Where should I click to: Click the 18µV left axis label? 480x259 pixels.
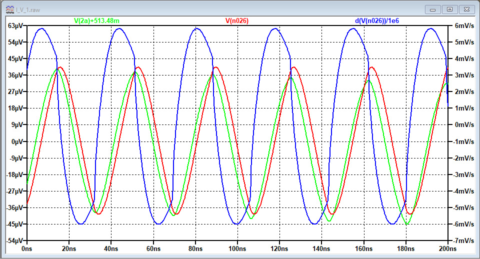pyautogui.click(x=15, y=108)
